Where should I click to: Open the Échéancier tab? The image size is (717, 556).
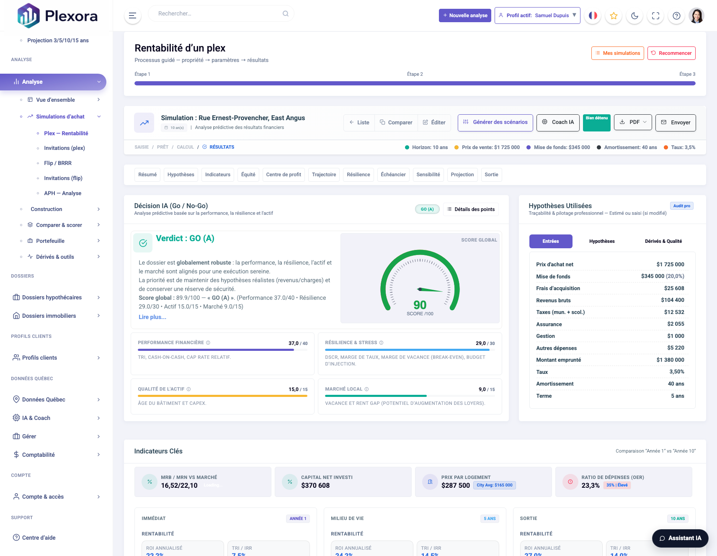tap(393, 175)
